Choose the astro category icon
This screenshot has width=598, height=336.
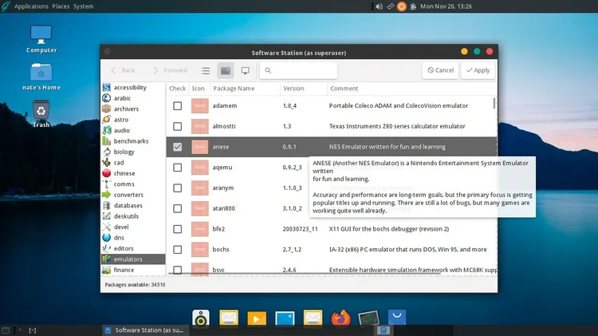click(x=106, y=120)
